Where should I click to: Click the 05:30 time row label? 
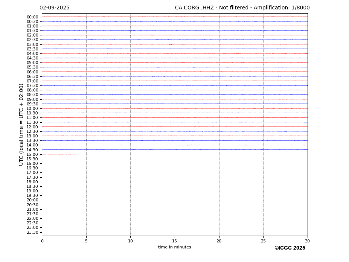[32, 67]
